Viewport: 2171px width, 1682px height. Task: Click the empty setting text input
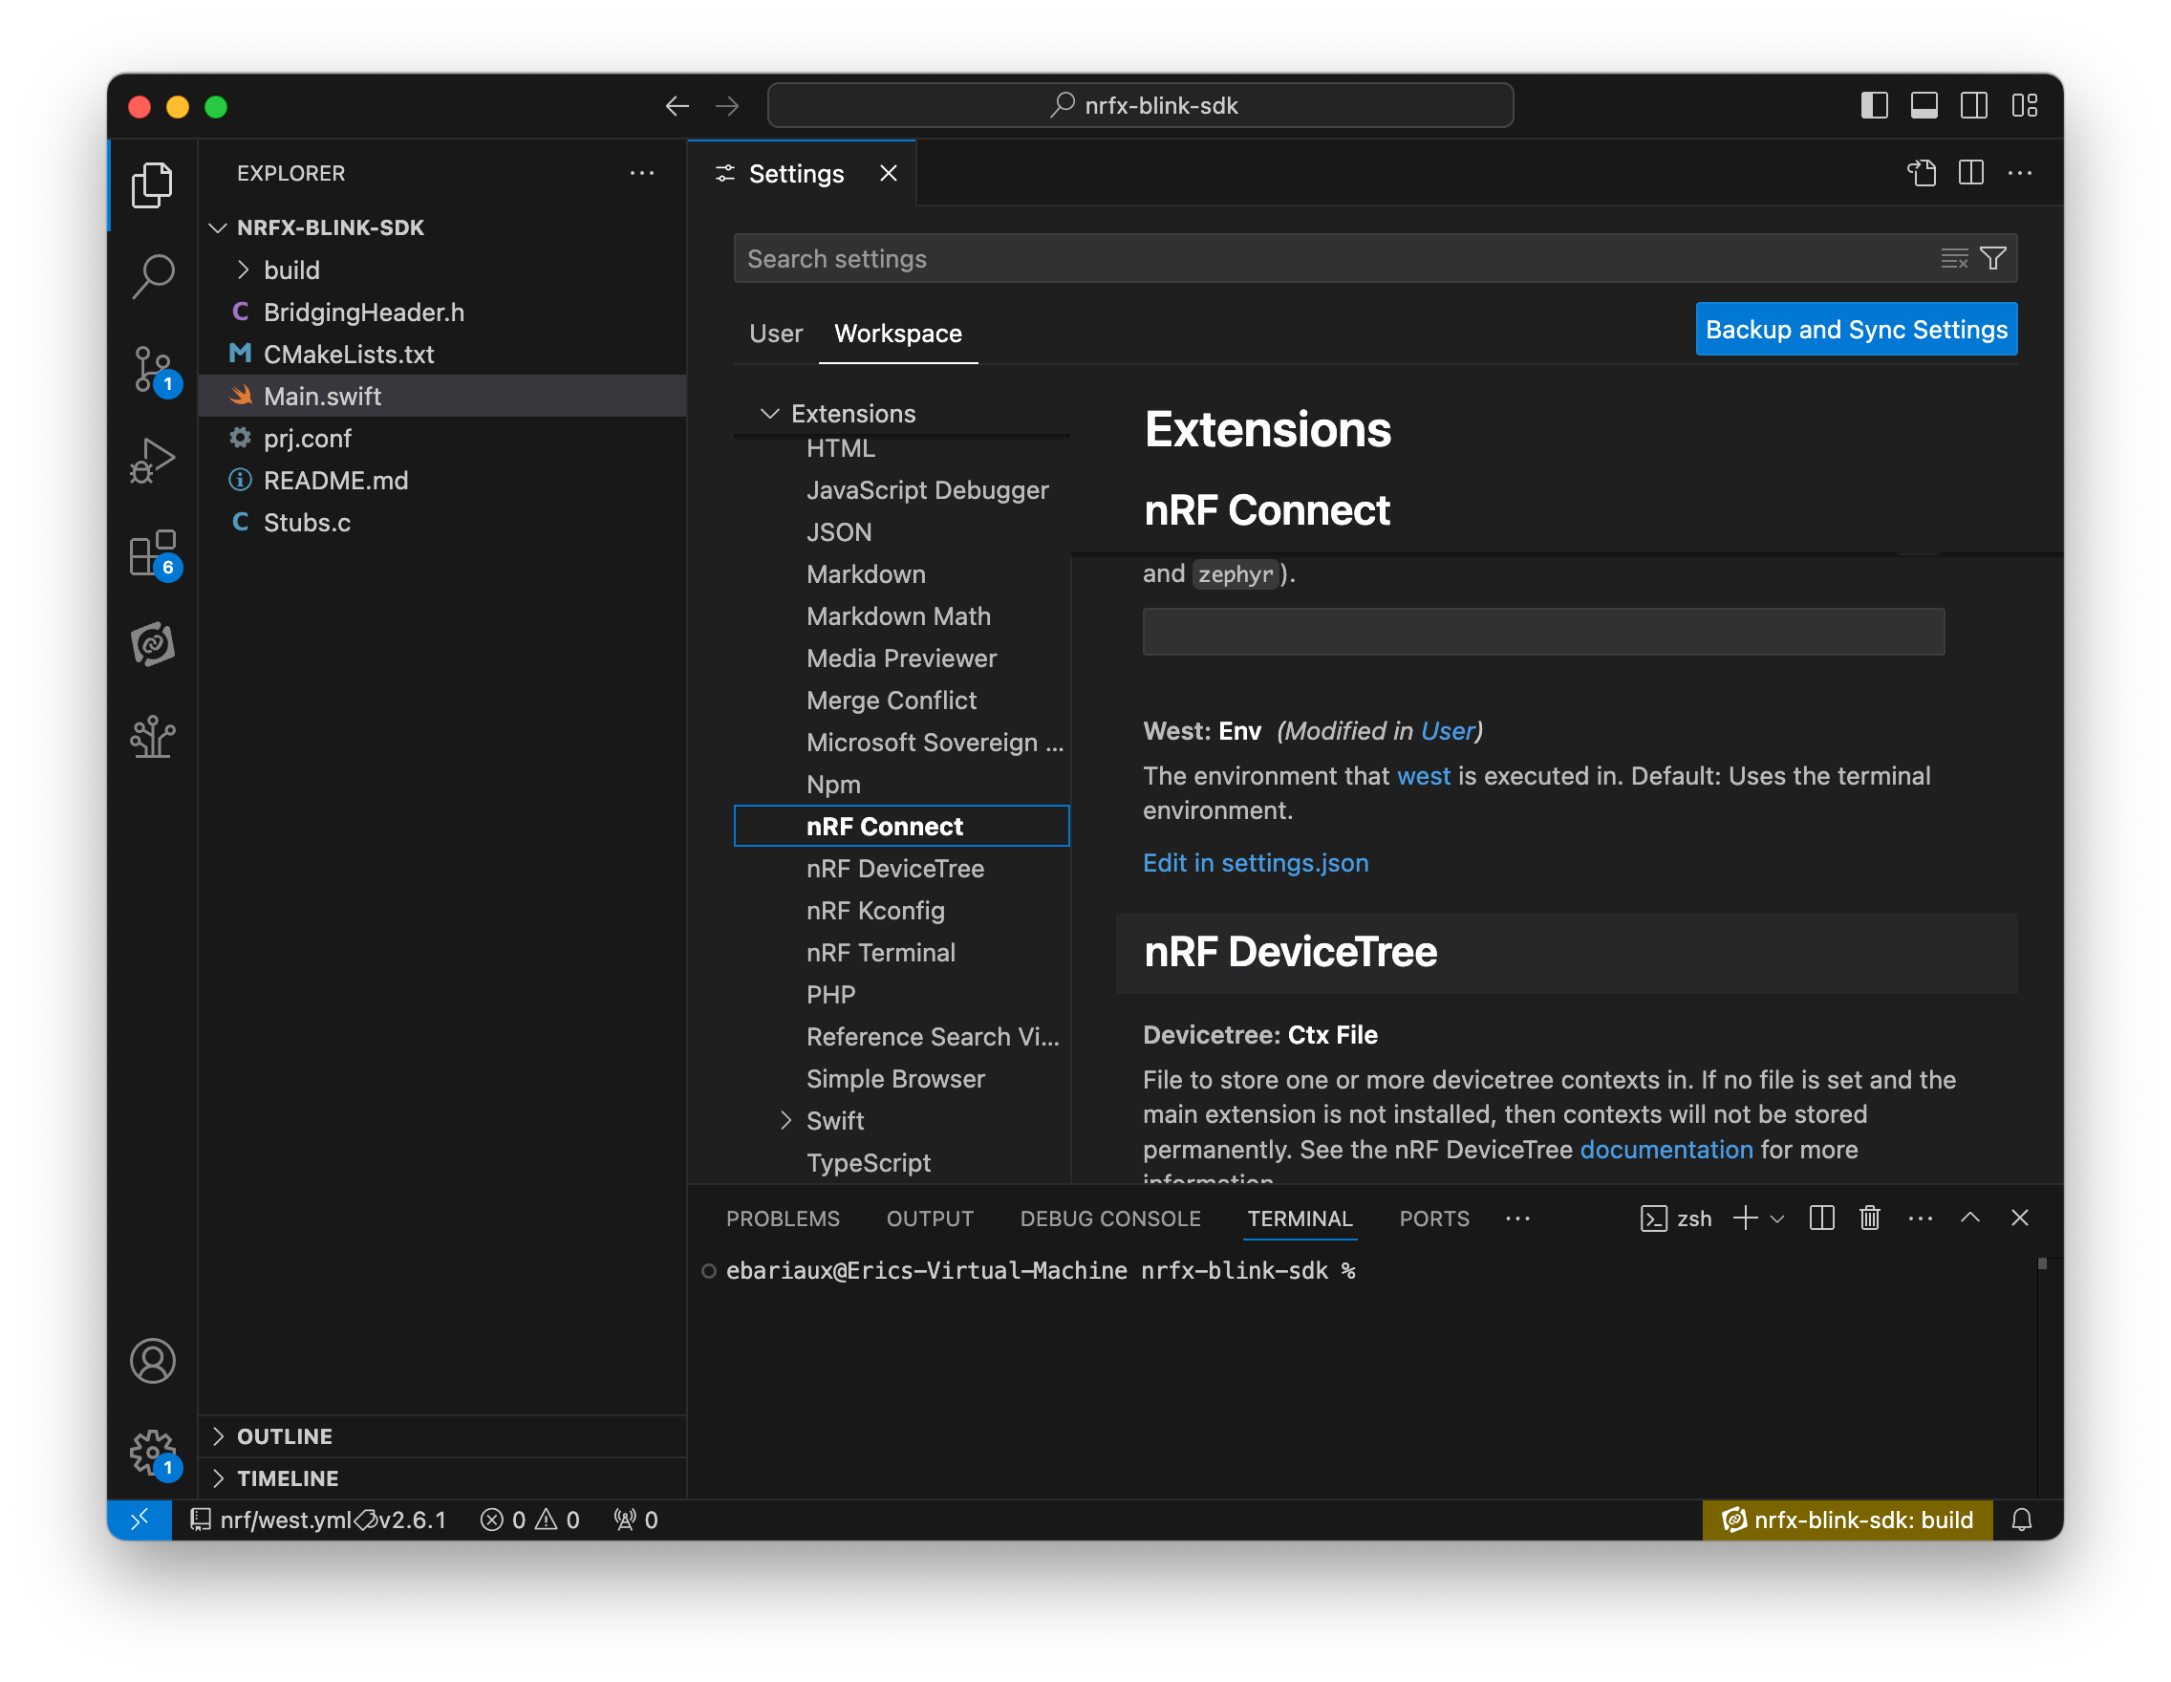pyautogui.click(x=1543, y=632)
